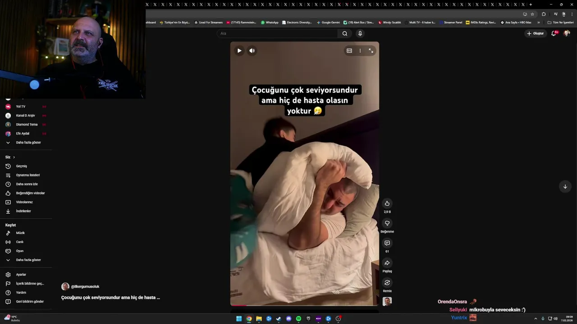The image size is (577, 324).
Task: Open the Chrome extensions puzzle icon
Action: (x=544, y=14)
